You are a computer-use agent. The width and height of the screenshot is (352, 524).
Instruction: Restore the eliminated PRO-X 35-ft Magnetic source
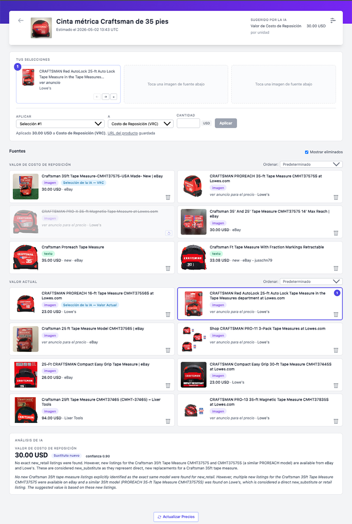(169, 233)
